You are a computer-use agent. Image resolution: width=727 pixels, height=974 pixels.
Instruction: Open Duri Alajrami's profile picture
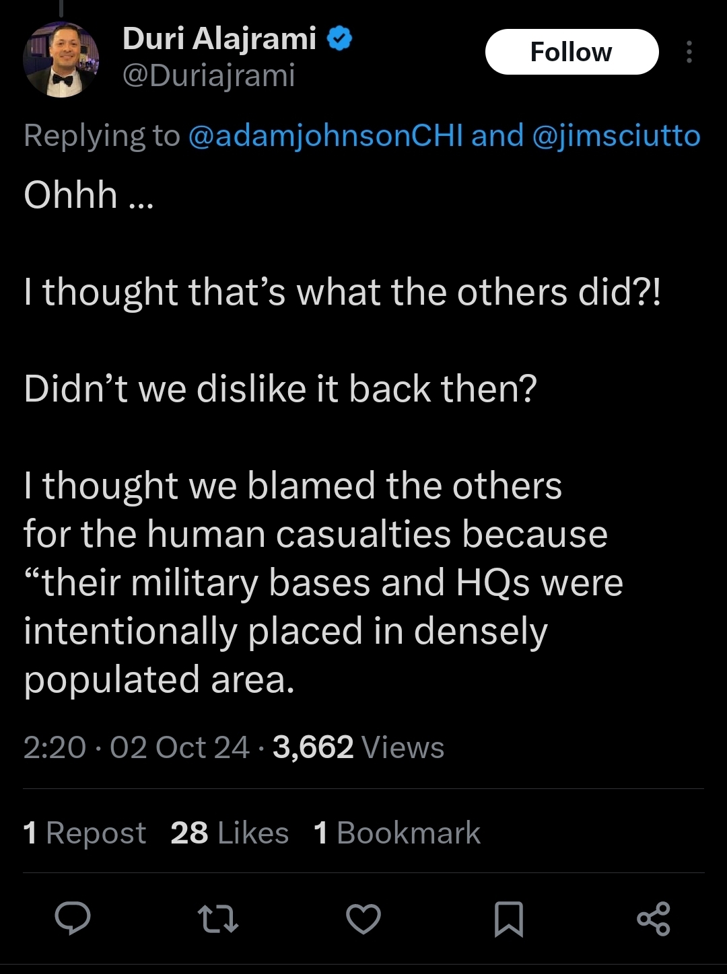(x=61, y=60)
